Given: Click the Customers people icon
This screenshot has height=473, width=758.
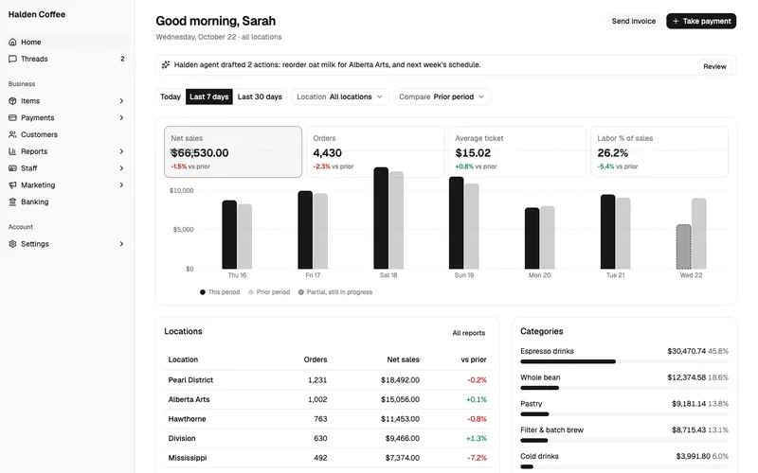Looking at the screenshot, I should 12,134.
